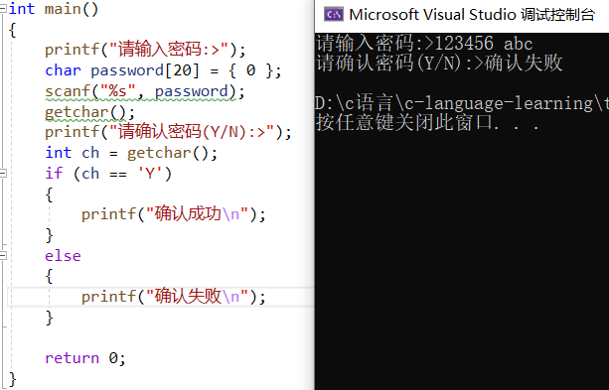Image resolution: width=609 pixels, height=390 pixels.
Task: Place cursor on the return 0 statement
Action: [x=85, y=358]
